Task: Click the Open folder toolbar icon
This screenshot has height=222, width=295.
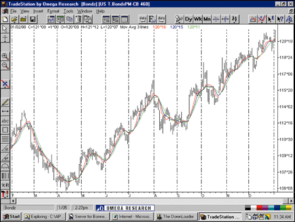Action: (x=14, y=20)
